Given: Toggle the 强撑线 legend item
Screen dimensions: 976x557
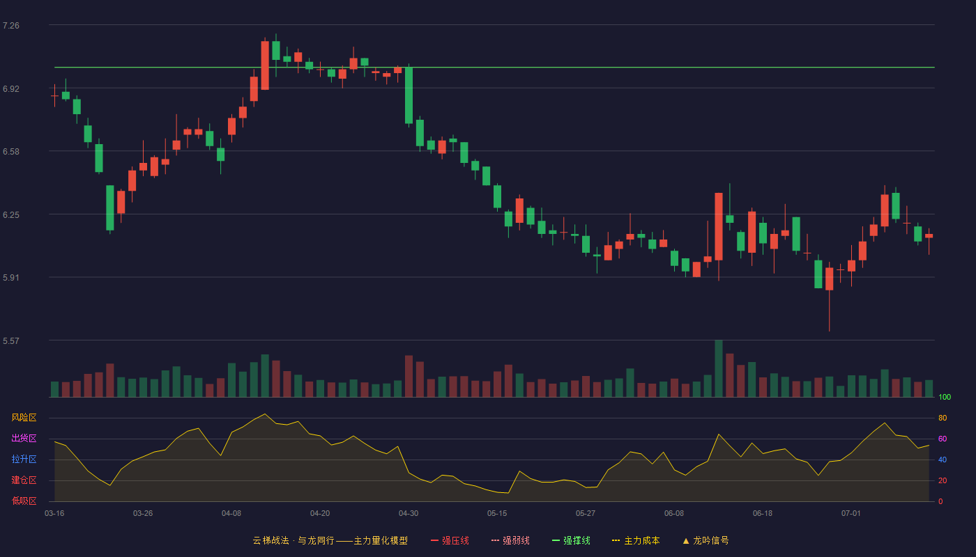Looking at the screenshot, I should click(x=571, y=540).
